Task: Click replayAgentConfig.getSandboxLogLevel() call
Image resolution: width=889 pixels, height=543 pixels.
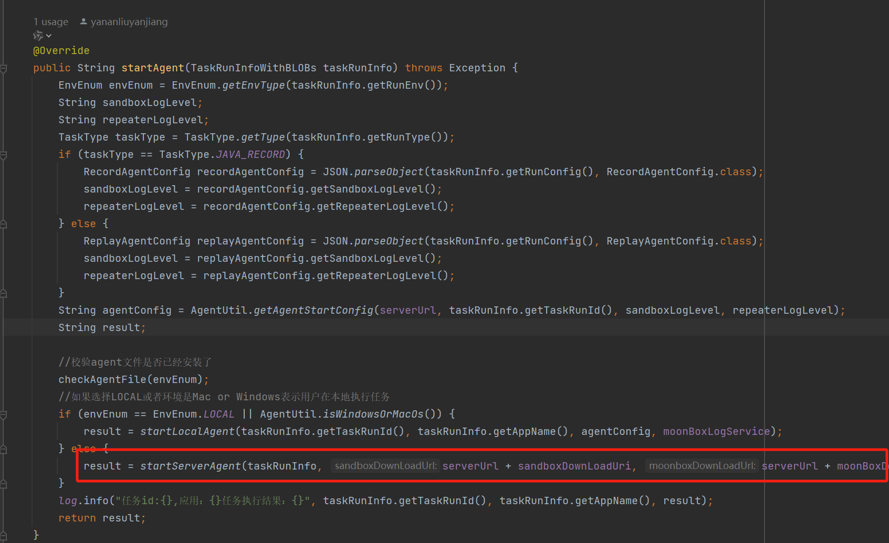Action: click(317, 259)
